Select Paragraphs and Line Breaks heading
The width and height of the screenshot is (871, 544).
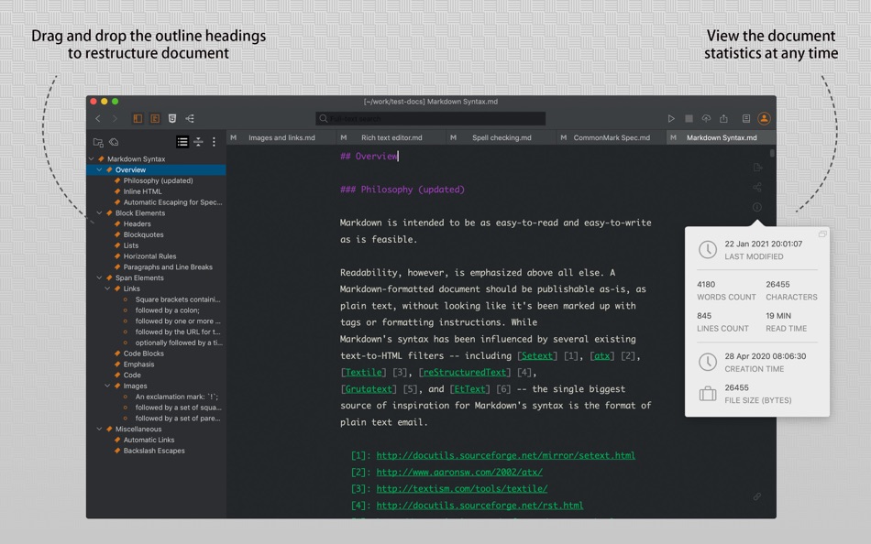(168, 267)
